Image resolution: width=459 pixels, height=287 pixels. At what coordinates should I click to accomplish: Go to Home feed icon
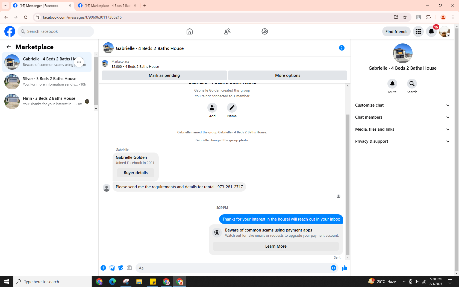coord(189,31)
